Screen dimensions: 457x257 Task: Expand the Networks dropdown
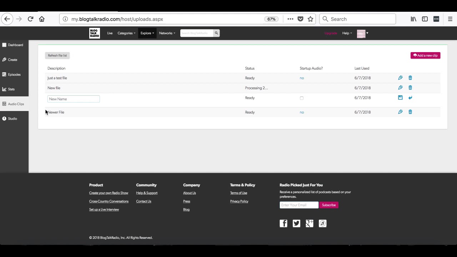(x=167, y=33)
